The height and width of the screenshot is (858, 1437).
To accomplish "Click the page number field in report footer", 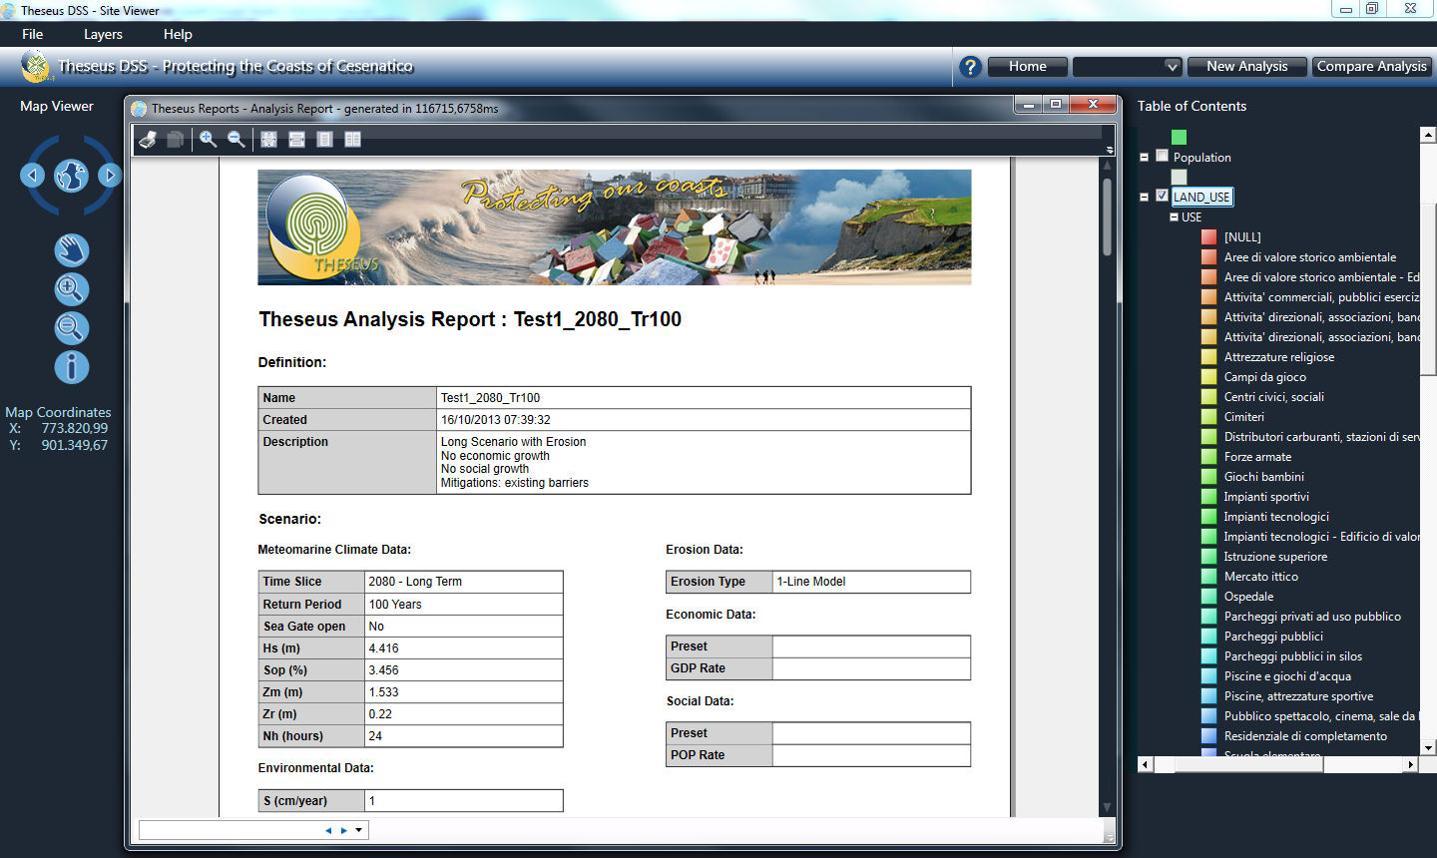I will pyautogui.click(x=229, y=830).
